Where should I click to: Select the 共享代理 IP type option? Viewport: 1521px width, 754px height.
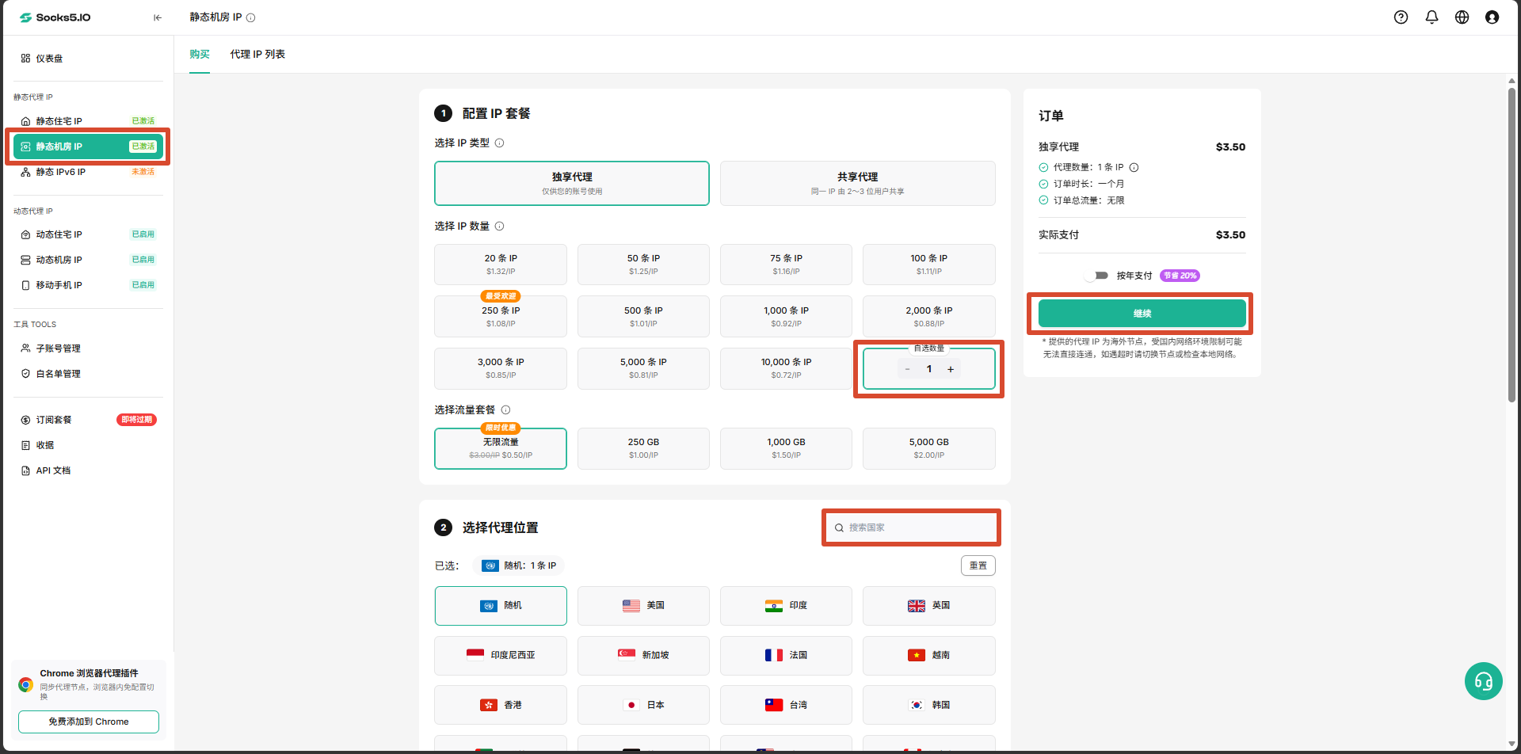click(857, 184)
